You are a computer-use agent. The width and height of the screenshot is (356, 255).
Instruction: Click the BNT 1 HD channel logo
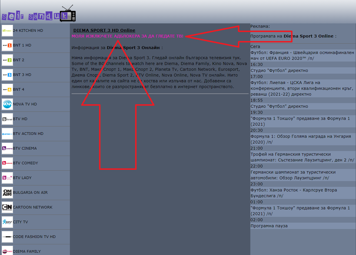point(7,45)
